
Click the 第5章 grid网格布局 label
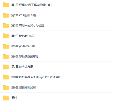(x=23, y=46)
